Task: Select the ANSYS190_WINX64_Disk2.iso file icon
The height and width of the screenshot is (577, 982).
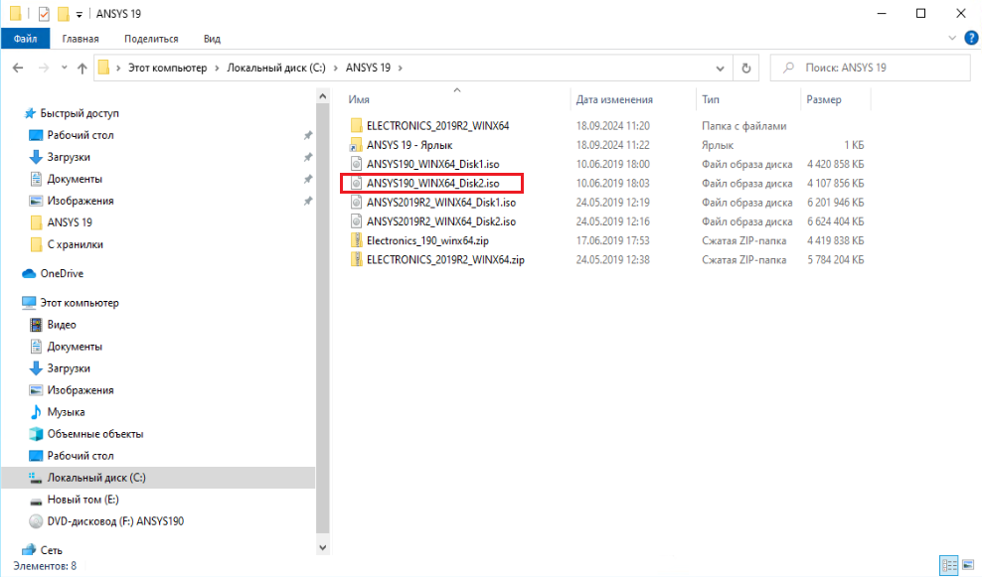Action: (x=356, y=184)
